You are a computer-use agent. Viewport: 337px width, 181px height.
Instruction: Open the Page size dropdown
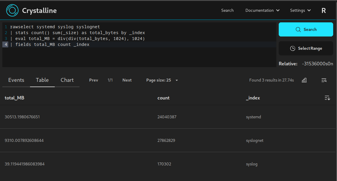[162, 80]
